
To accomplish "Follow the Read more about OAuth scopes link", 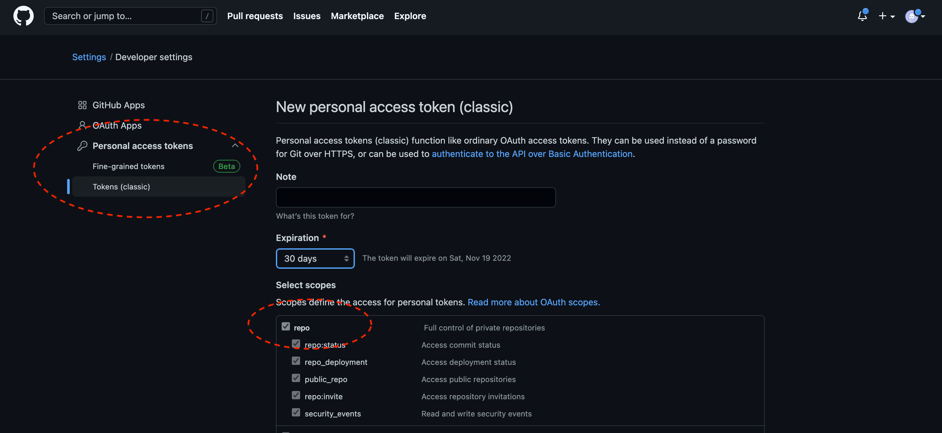I will pyautogui.click(x=533, y=302).
